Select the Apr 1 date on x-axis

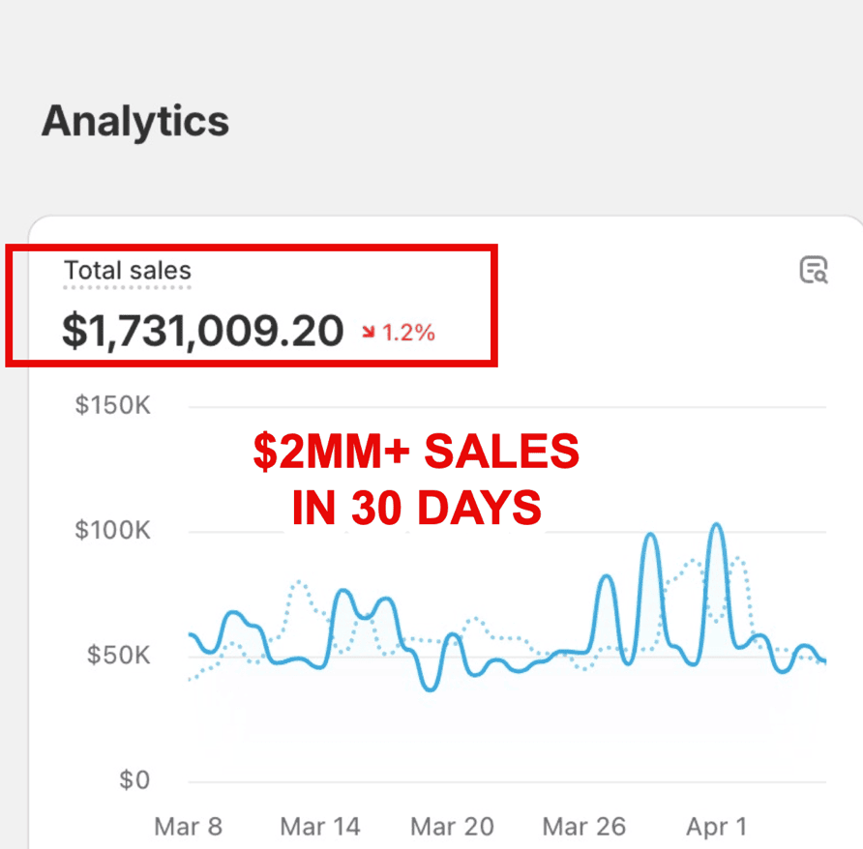pos(717,827)
